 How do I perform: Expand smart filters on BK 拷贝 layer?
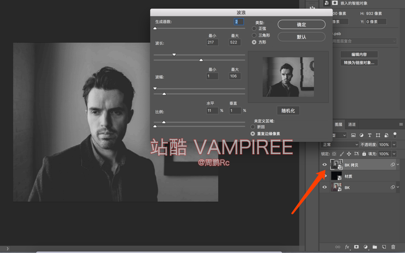(x=398, y=164)
